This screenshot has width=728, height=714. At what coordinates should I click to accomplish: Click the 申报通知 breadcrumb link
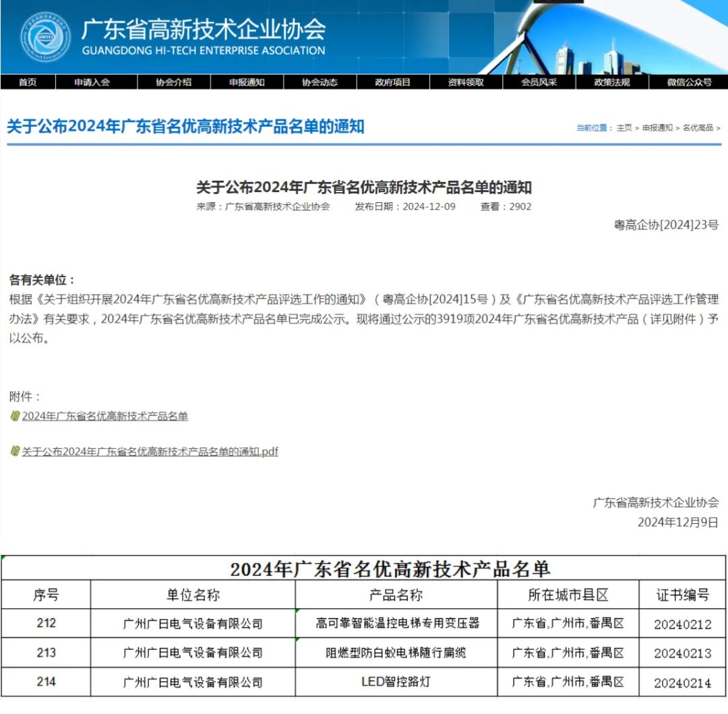click(657, 127)
